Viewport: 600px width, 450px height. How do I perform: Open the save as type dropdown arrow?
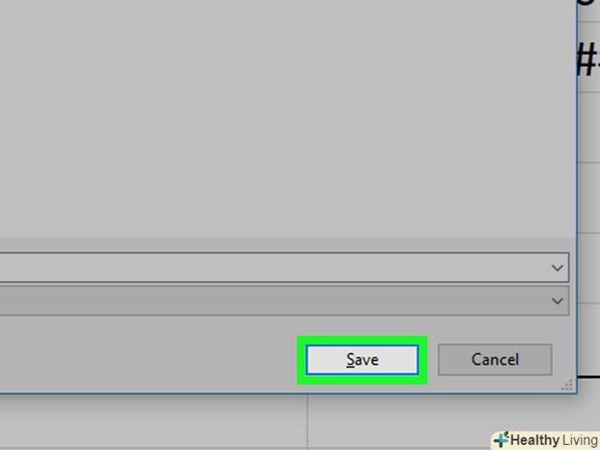[x=557, y=301]
